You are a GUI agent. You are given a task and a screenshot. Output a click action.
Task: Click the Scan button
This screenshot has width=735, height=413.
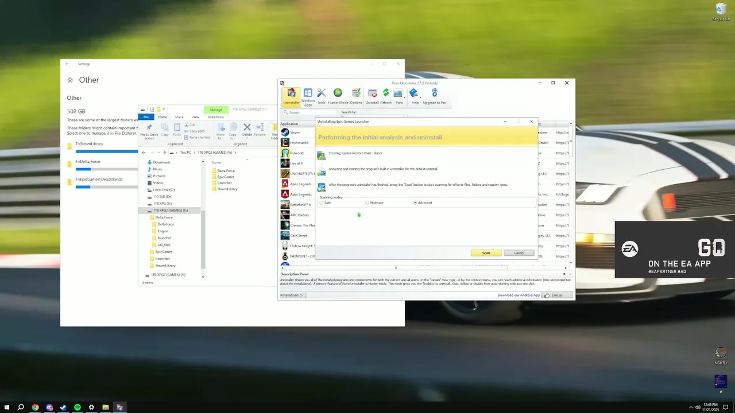pyautogui.click(x=486, y=253)
